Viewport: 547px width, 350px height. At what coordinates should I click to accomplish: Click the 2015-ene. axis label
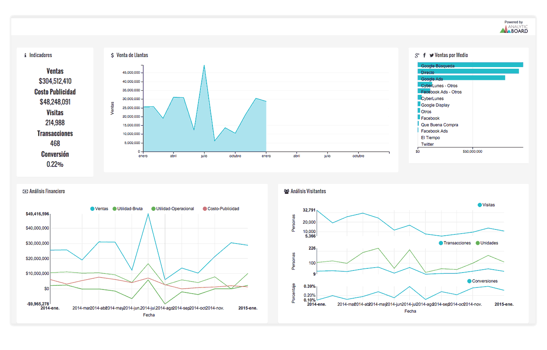pos(248,308)
